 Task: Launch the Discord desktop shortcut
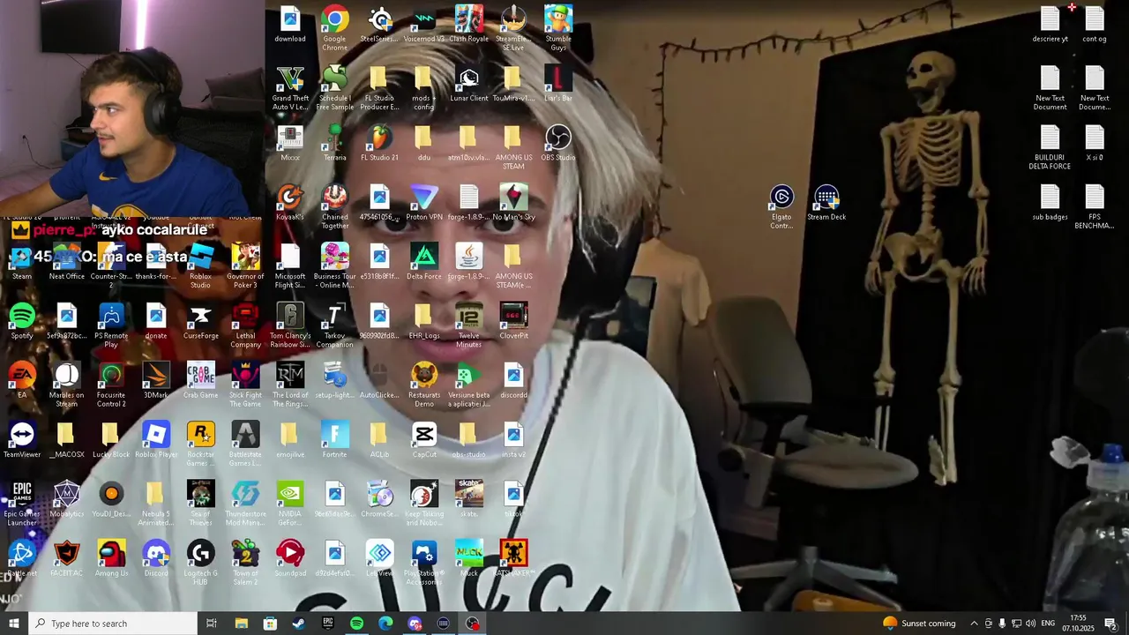pos(156,558)
